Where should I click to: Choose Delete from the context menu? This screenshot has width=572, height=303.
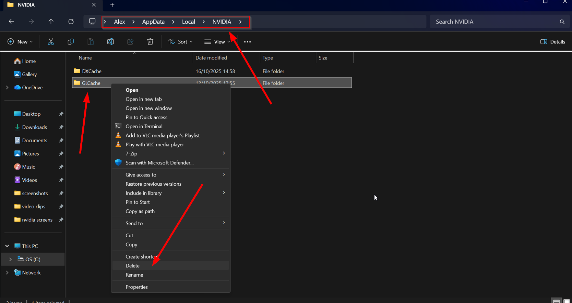point(133,266)
